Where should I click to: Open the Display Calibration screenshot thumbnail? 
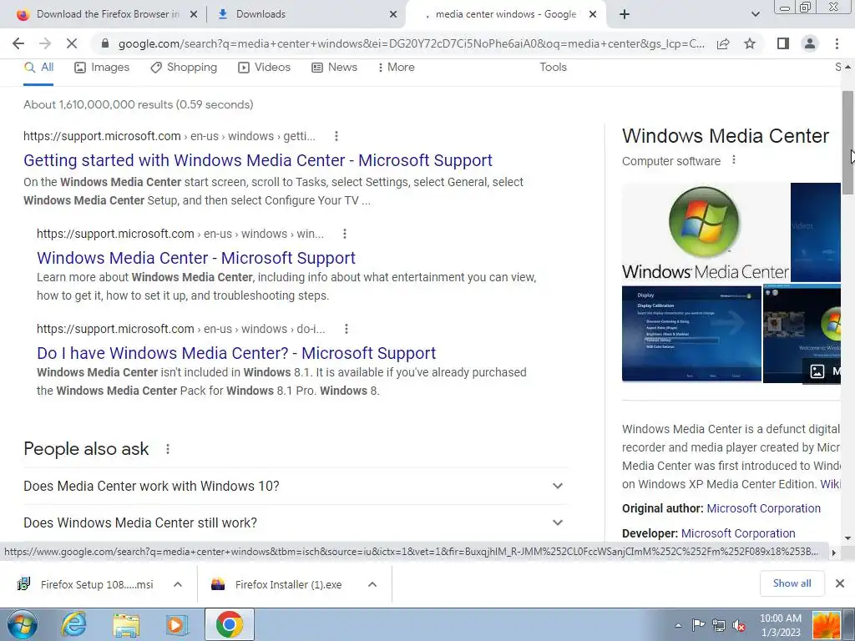[x=691, y=334]
